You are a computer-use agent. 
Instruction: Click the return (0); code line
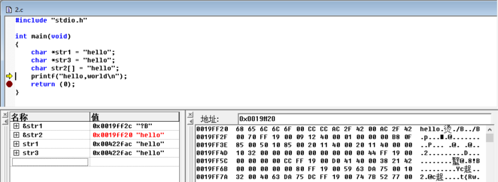point(53,84)
